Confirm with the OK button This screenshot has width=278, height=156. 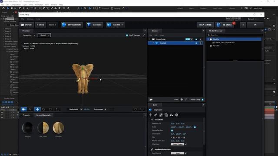pos(255,25)
